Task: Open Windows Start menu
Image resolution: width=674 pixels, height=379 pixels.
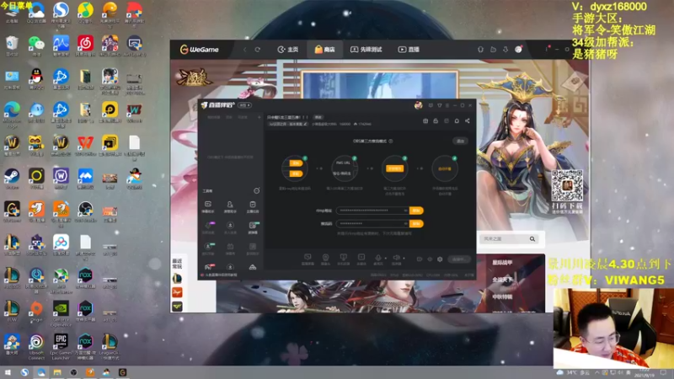Action: (x=8, y=372)
